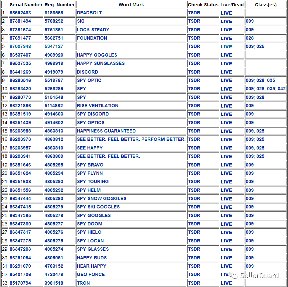The image size is (288, 287).
Task: Open SEE HAPPY word mark
Action: 90,148
